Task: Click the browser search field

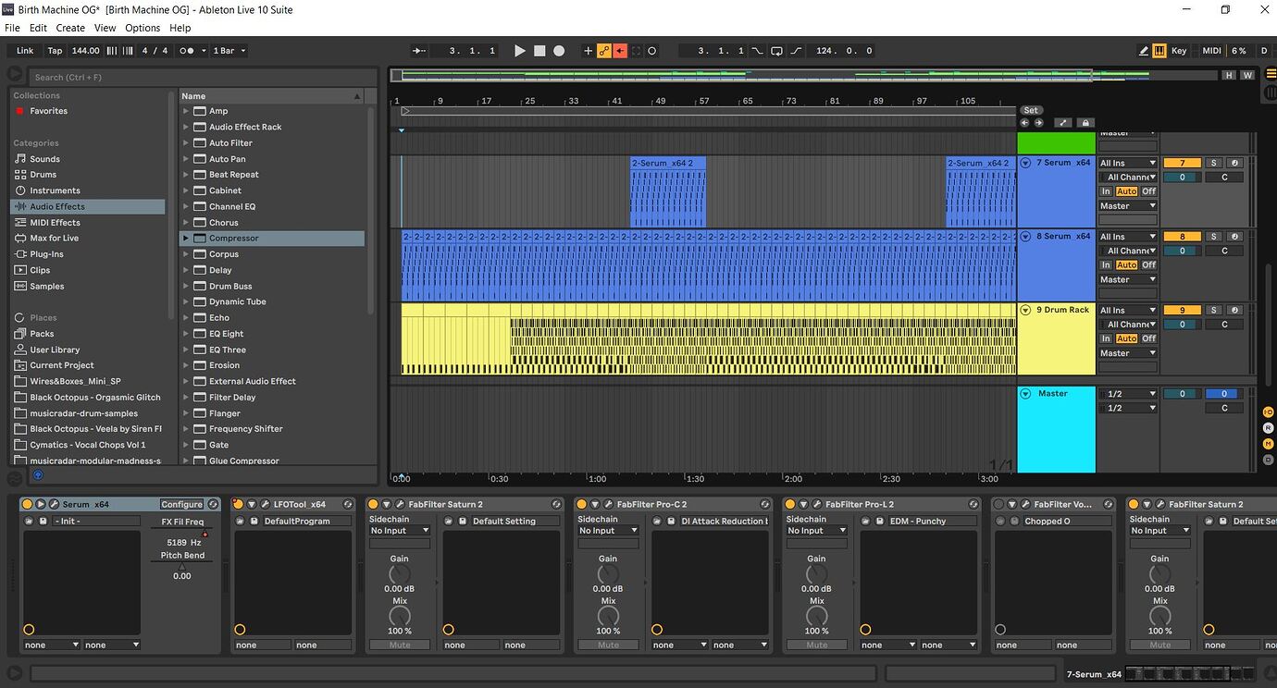Action: click(x=202, y=77)
